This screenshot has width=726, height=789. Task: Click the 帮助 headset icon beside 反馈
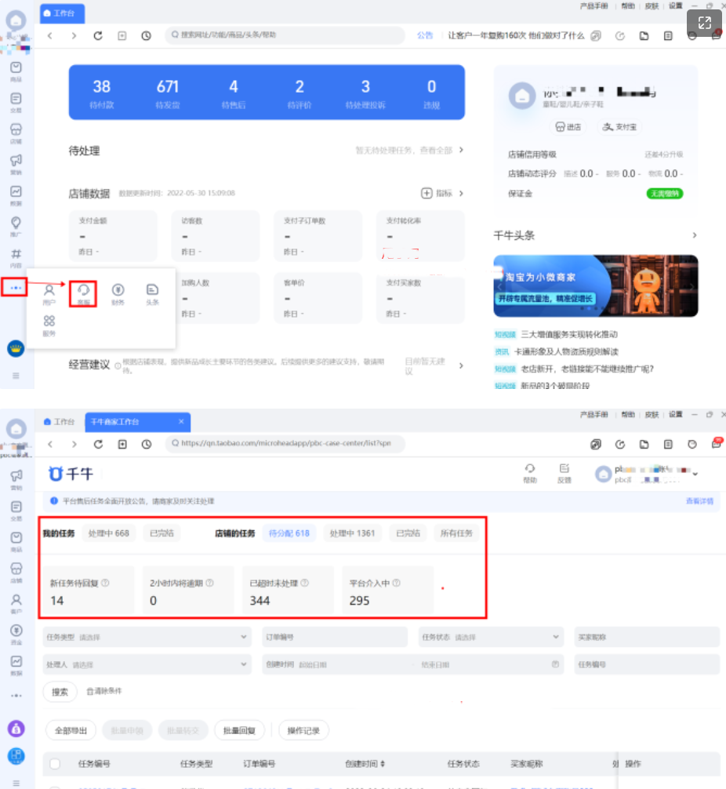(x=530, y=472)
